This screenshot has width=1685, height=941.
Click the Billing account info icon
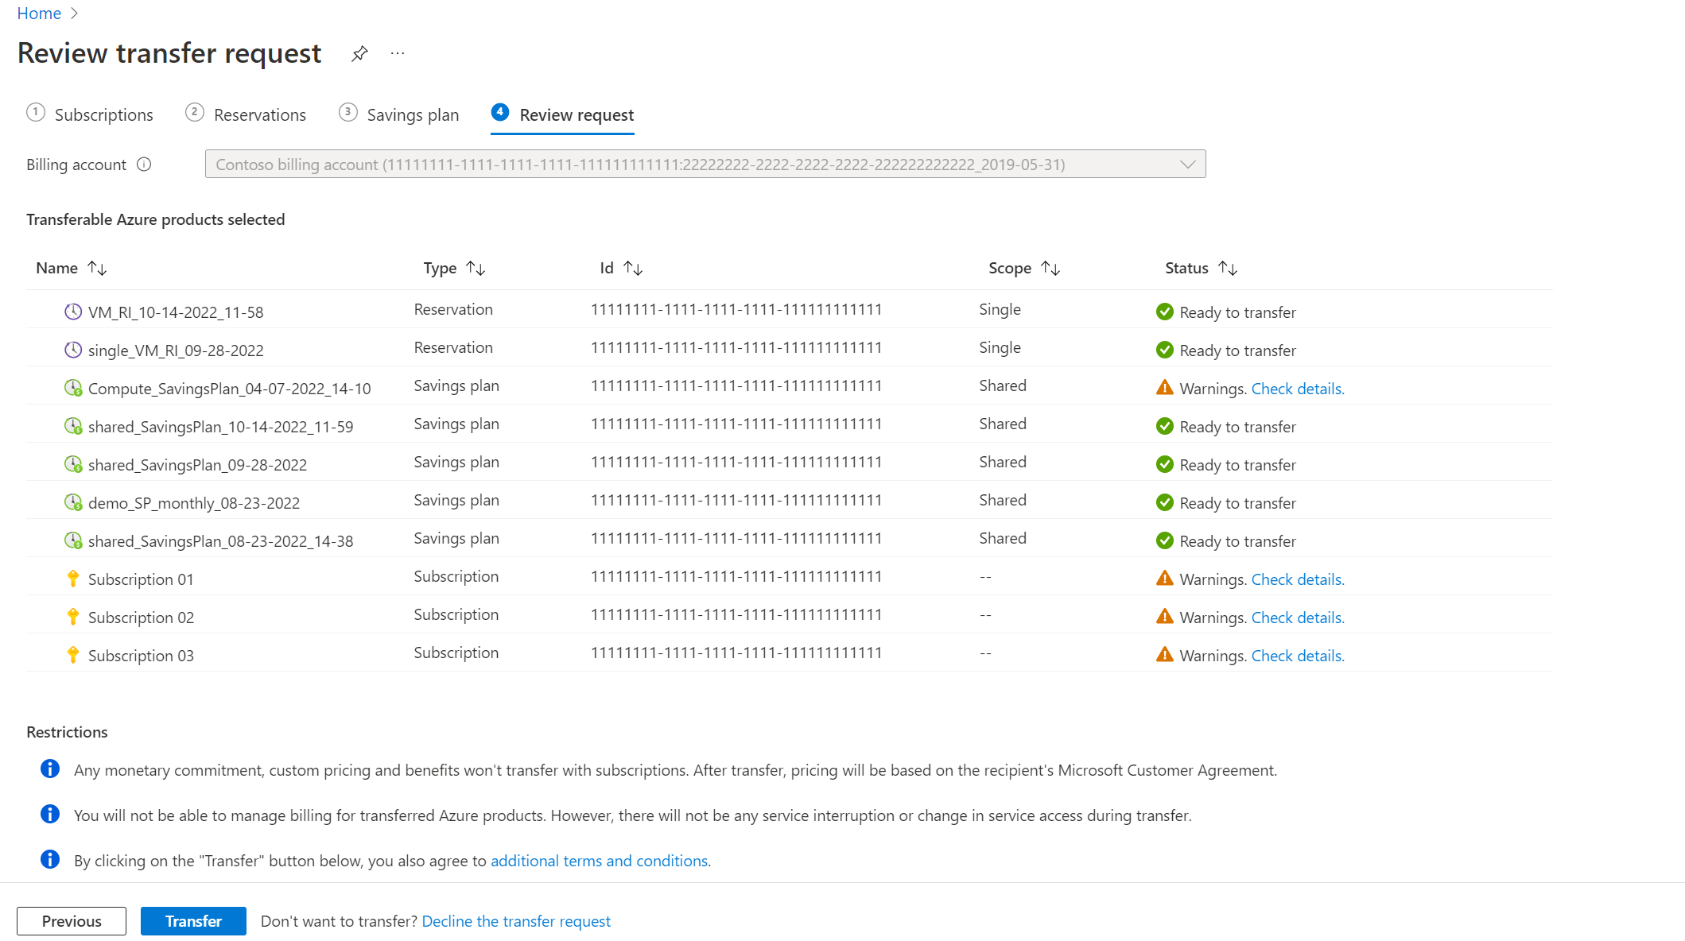[144, 165]
